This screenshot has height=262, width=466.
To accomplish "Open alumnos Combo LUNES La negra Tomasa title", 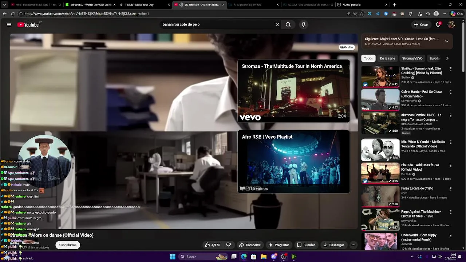I will pos(421,117).
